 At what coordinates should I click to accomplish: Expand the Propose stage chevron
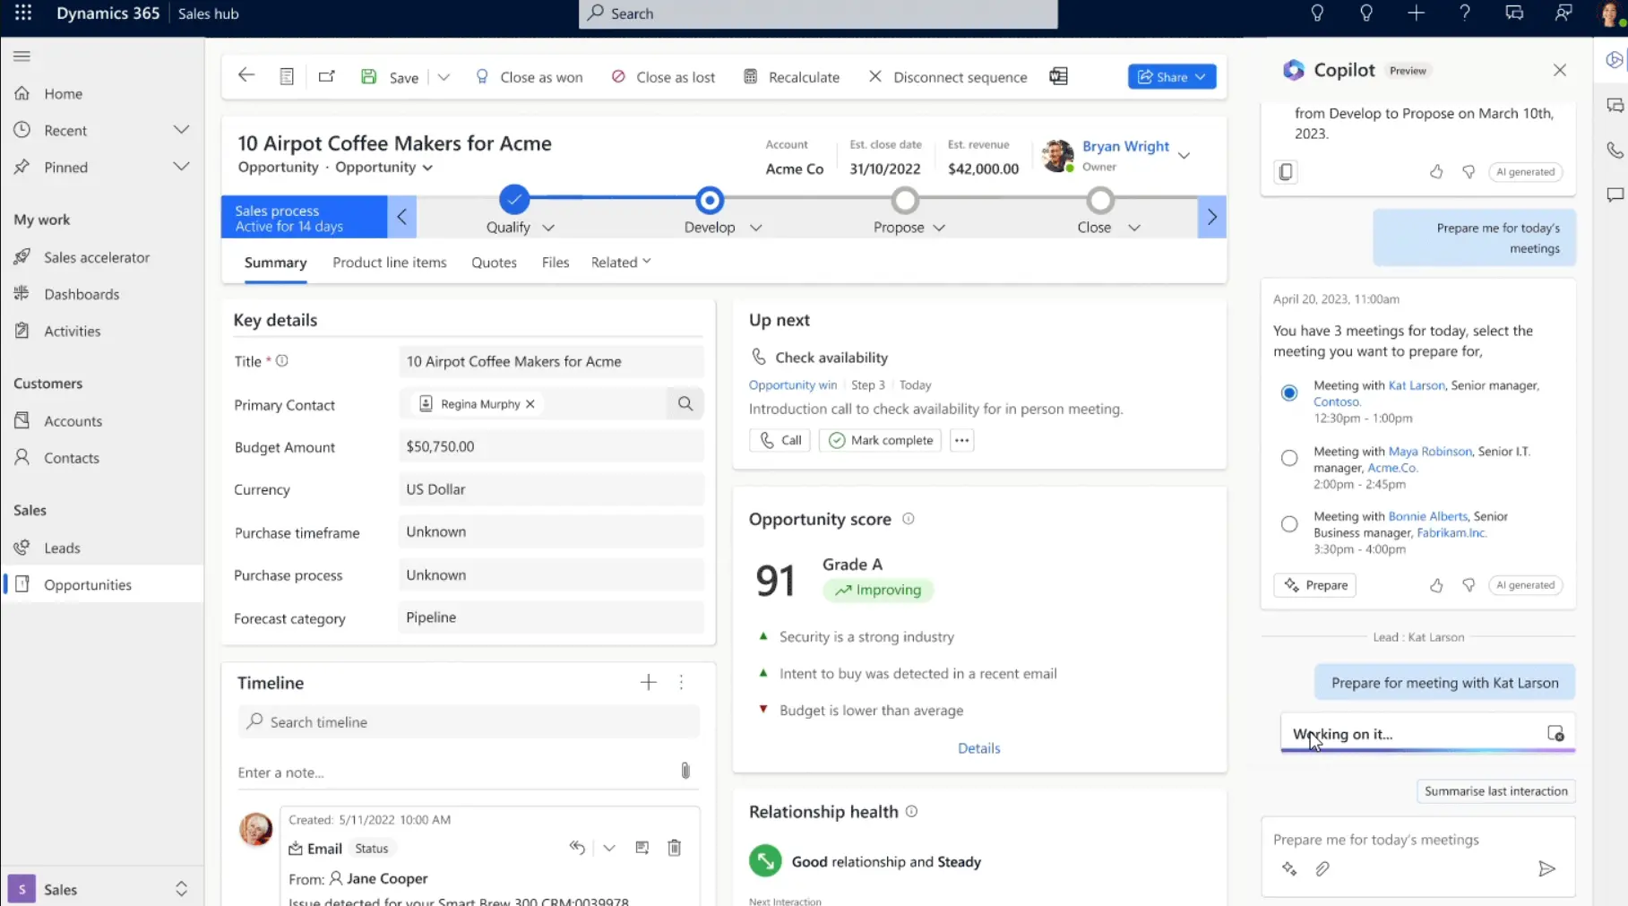tap(939, 228)
